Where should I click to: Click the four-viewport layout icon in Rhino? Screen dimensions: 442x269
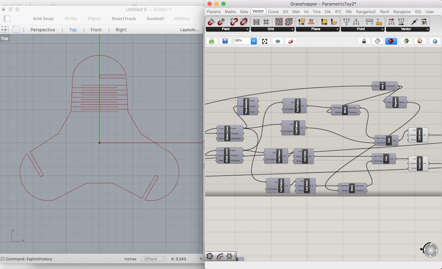[5, 30]
